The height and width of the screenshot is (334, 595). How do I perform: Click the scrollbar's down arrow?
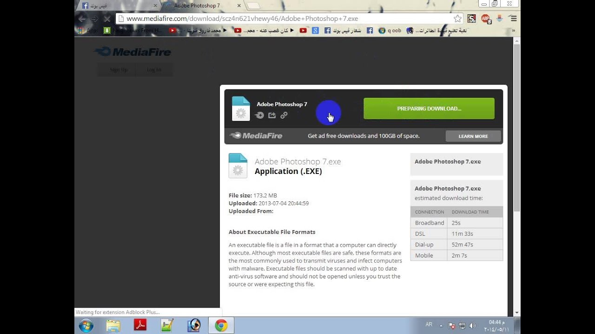click(x=516, y=313)
